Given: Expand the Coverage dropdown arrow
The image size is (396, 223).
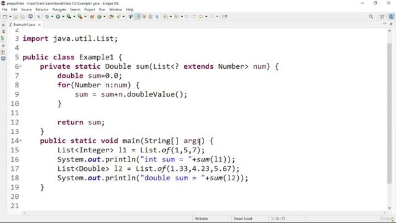Looking at the screenshot, I should (74, 17).
